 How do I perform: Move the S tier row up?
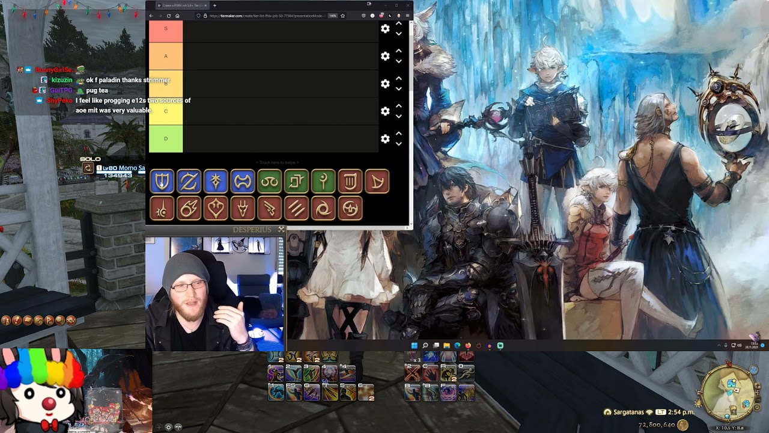(x=398, y=24)
